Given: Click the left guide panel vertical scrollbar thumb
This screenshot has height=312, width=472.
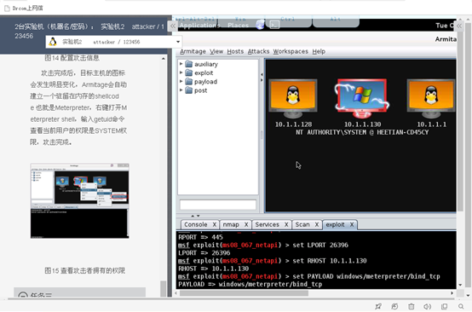Looking at the screenshot, I should pos(163,288).
